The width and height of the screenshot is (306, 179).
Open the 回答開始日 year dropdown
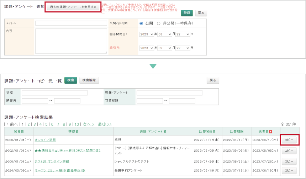tap(147, 34)
